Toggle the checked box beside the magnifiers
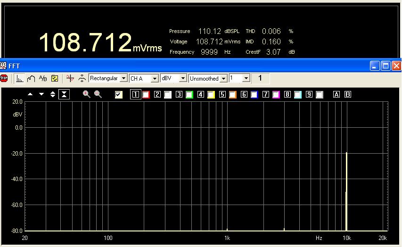Viewport: 402px width, 247px height. [119, 95]
